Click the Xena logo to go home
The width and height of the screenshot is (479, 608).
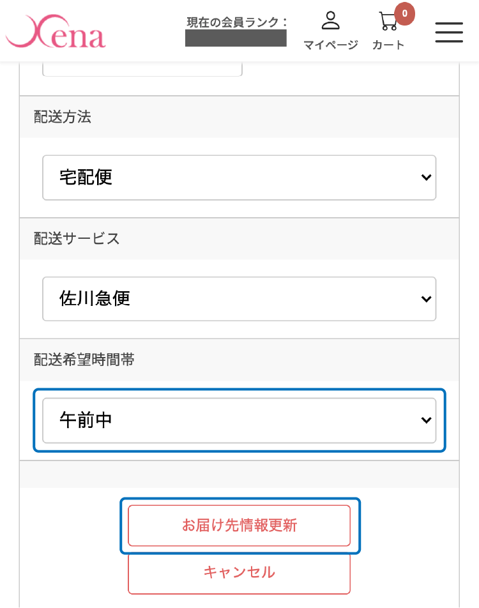coord(56,31)
